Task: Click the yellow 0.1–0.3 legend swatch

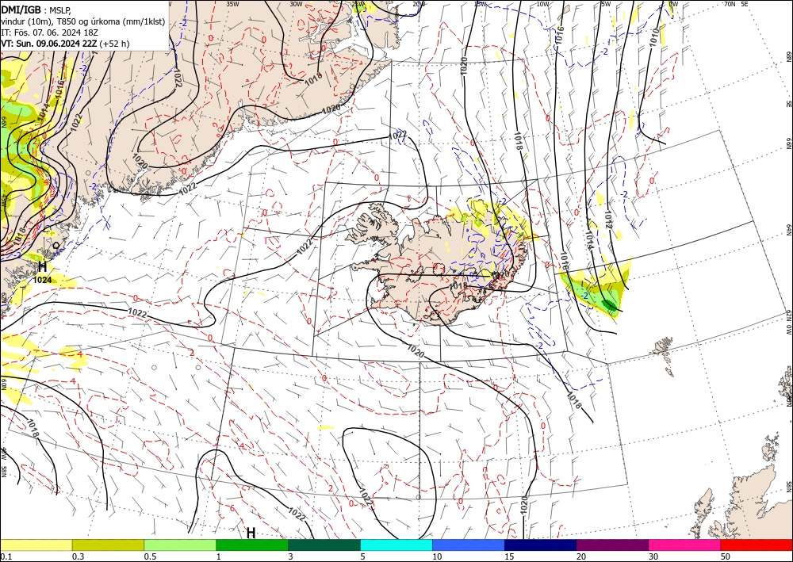Action: [36, 545]
